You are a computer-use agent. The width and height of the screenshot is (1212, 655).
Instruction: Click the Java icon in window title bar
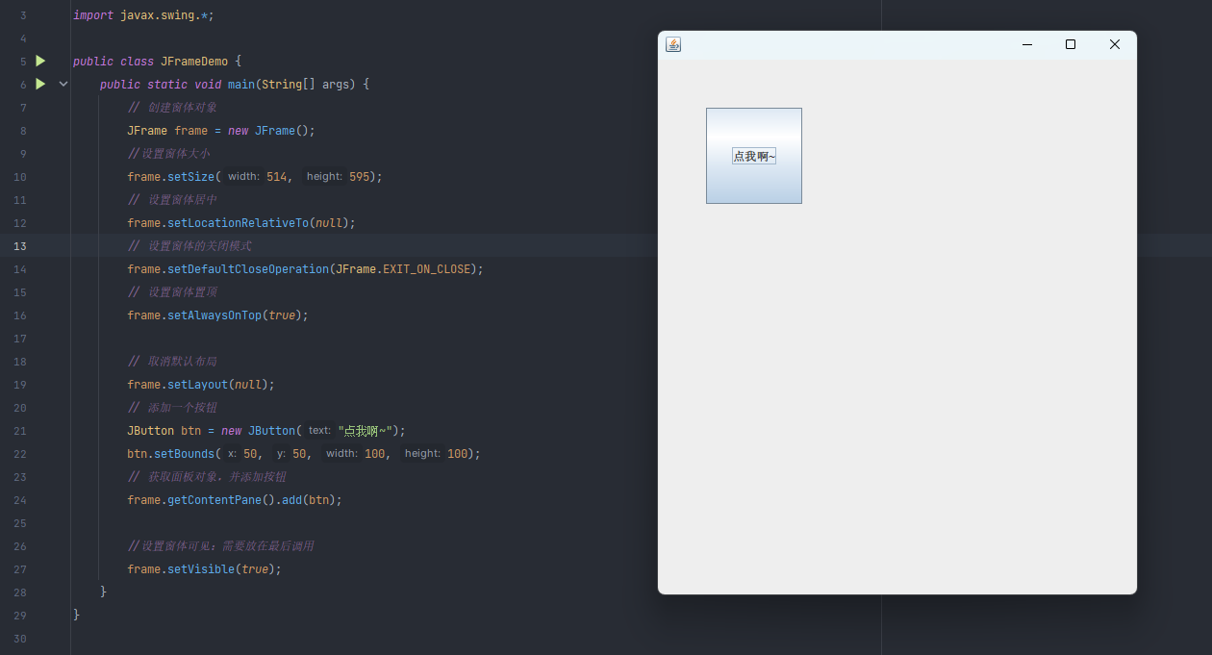673,44
